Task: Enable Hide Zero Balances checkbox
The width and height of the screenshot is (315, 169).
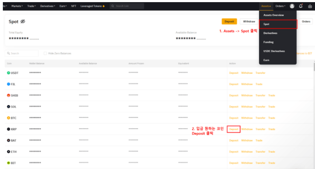Action: (x=45, y=53)
